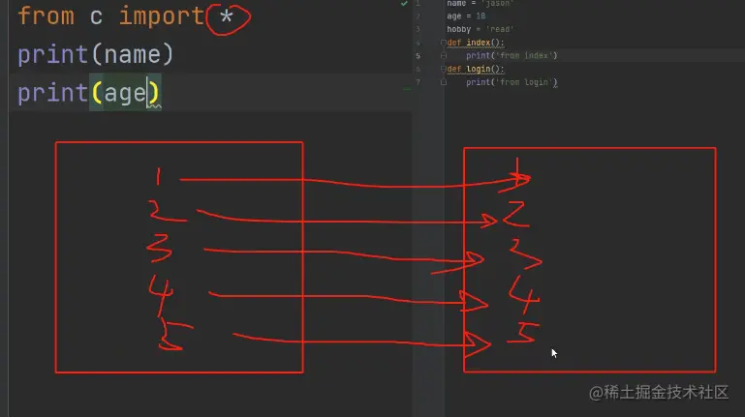Click line number 5 in the right gutter
The width and height of the screenshot is (745, 417).
coord(419,56)
